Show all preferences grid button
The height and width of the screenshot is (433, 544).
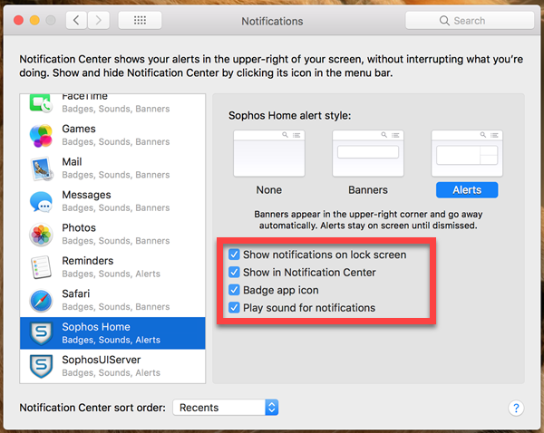140,20
